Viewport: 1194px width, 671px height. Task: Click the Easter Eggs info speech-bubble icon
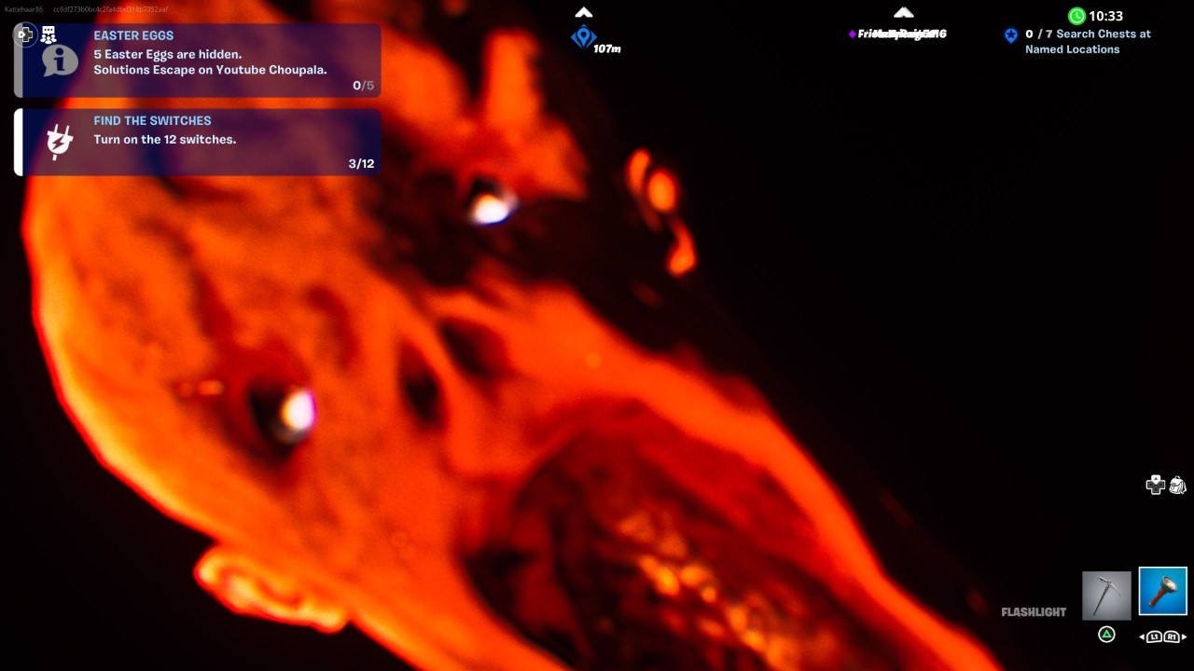tap(60, 61)
